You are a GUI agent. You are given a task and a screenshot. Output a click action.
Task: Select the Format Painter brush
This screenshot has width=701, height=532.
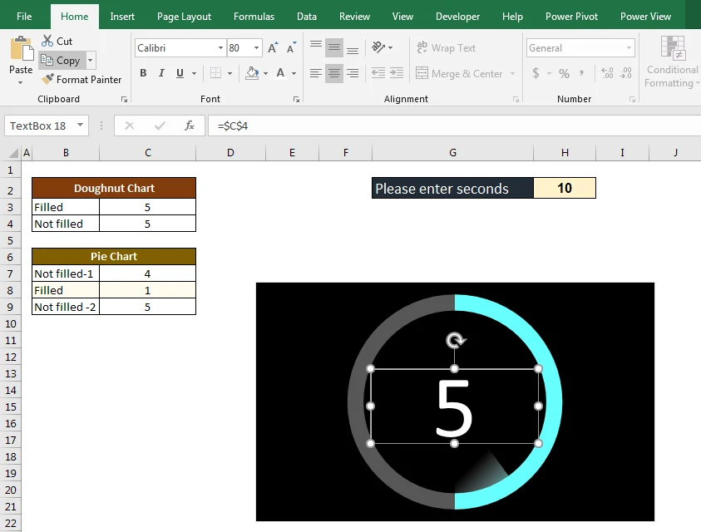pos(47,80)
